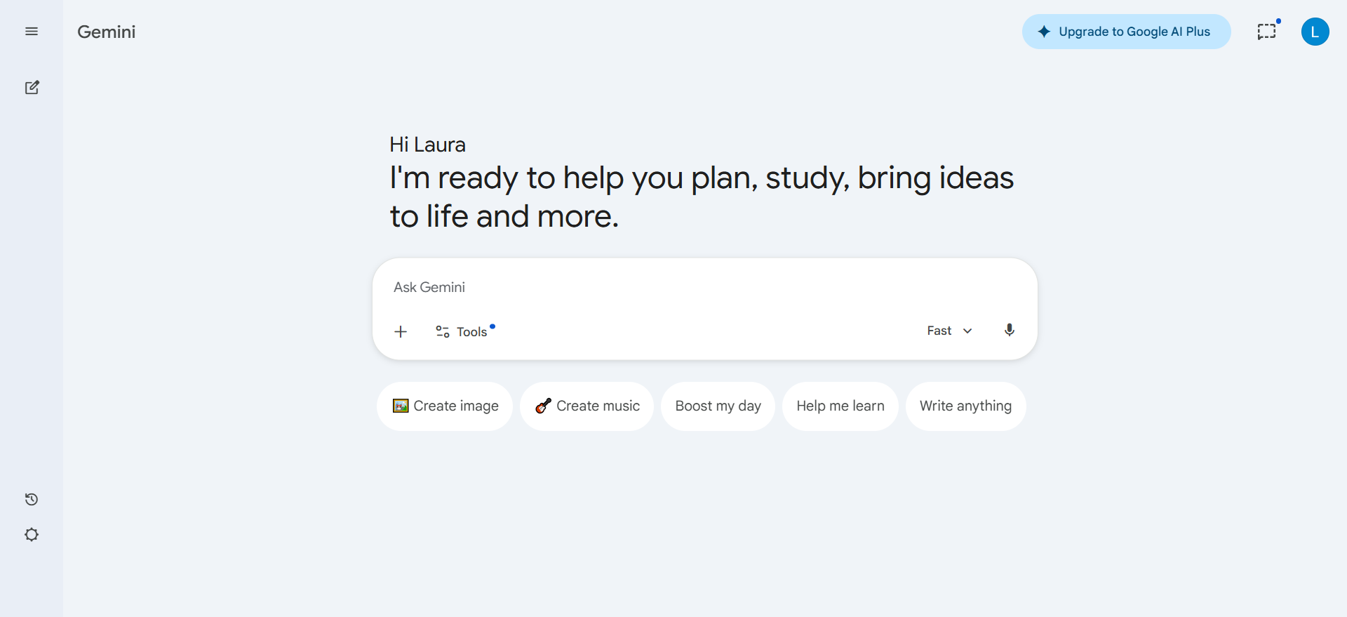Expand the Fast model selector dropdown
Image resolution: width=1347 pixels, height=617 pixels.
coord(949,331)
